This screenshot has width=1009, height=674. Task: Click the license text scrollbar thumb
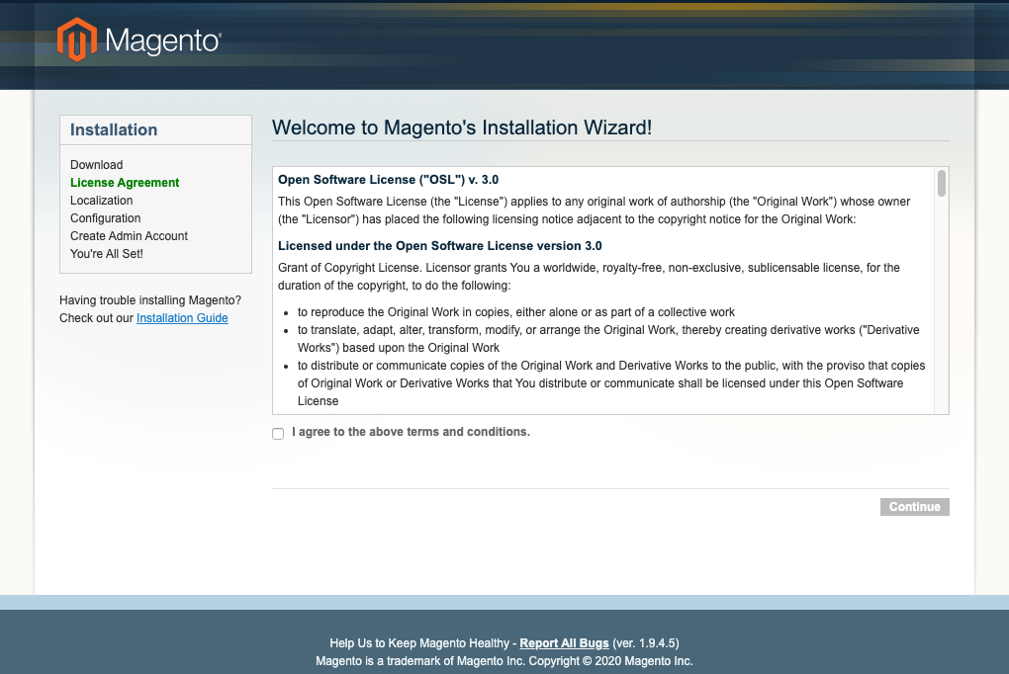pyautogui.click(x=942, y=183)
